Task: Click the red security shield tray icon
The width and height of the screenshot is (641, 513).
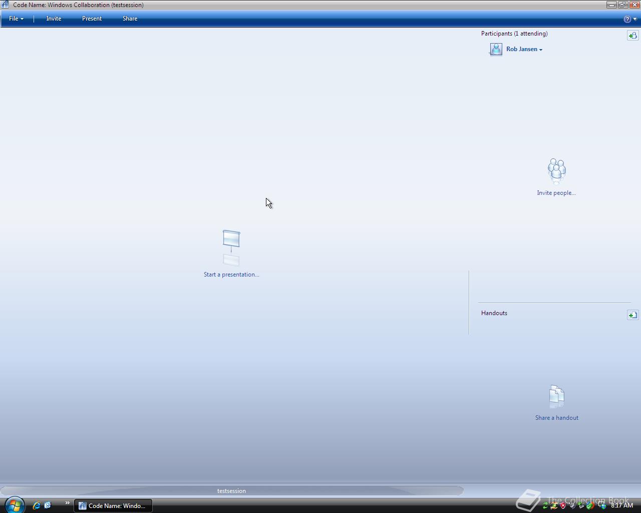Action: [563, 505]
